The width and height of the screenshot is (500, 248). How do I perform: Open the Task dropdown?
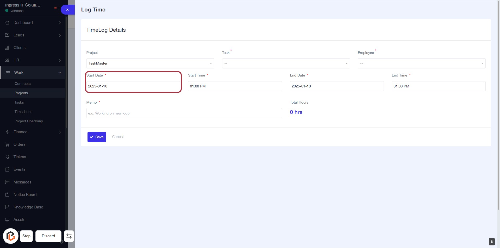(x=286, y=63)
